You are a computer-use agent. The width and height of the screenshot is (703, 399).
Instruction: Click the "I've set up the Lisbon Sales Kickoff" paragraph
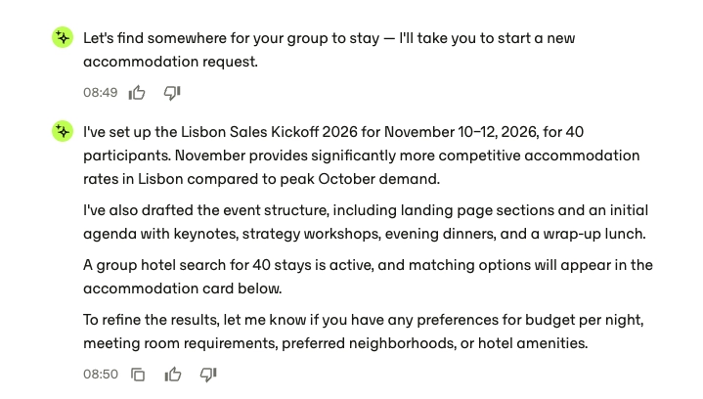click(x=362, y=155)
